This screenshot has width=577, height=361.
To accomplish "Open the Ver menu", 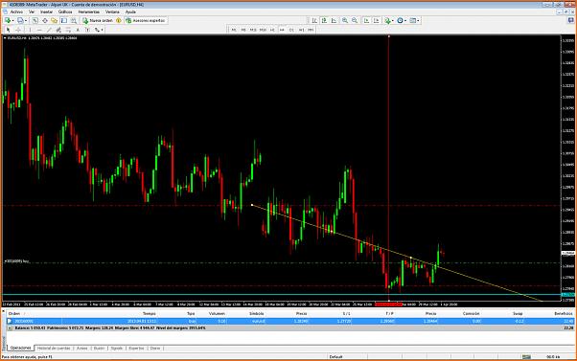I will pyautogui.click(x=32, y=12).
